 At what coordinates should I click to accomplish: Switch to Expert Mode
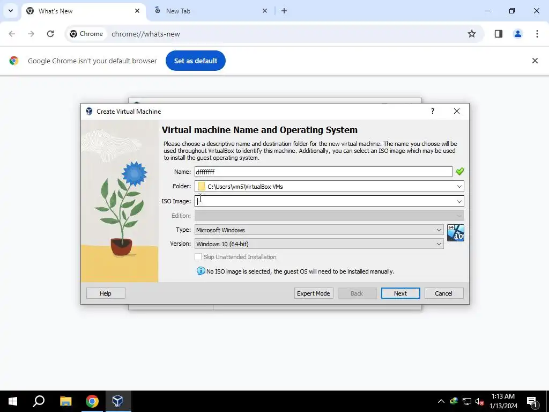[313, 293]
